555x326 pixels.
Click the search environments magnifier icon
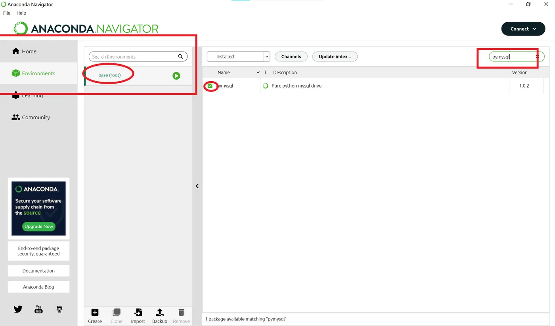tap(180, 57)
